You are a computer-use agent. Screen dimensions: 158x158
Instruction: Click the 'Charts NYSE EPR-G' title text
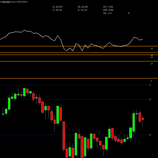coord(19,2)
